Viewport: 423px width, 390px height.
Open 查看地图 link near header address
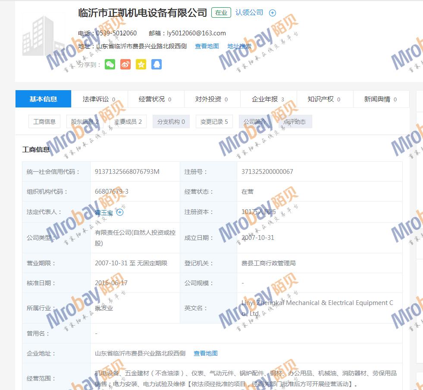207,46
